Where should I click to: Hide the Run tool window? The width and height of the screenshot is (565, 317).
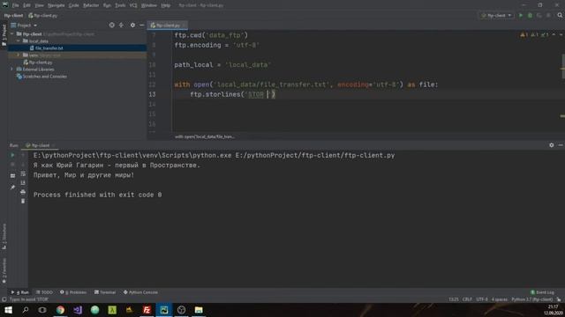[561, 145]
